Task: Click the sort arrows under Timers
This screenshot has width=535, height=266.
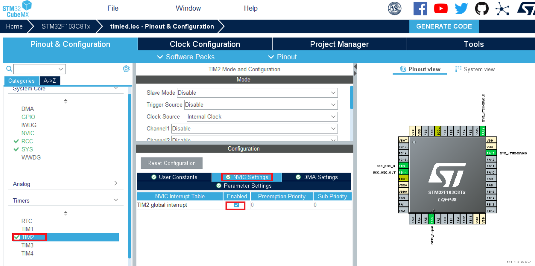Action: tap(65, 213)
